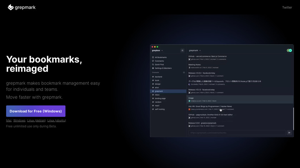The image size is (300, 168).
Task: Open the Mac download link
Action: click(9, 121)
